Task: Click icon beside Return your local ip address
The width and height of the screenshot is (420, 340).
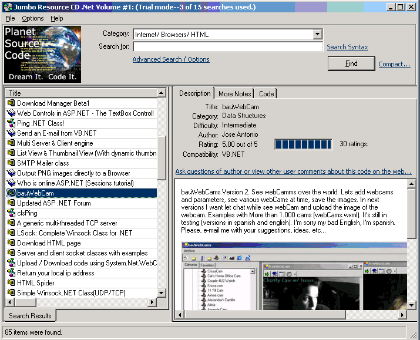Action: click(x=11, y=273)
